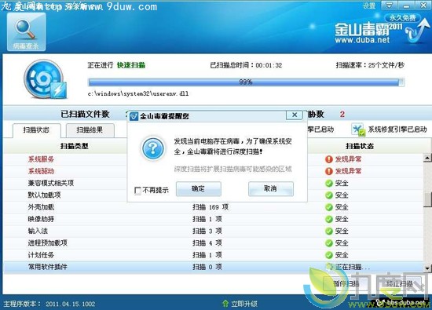Select the 系统服务 row
Image resolution: width=432 pixels, height=310 pixels.
(x=214, y=159)
